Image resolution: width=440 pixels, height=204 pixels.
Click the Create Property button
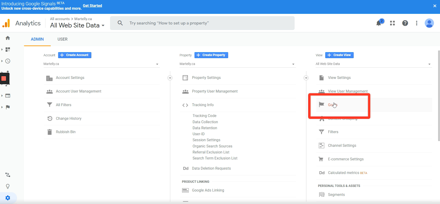pos(211,55)
